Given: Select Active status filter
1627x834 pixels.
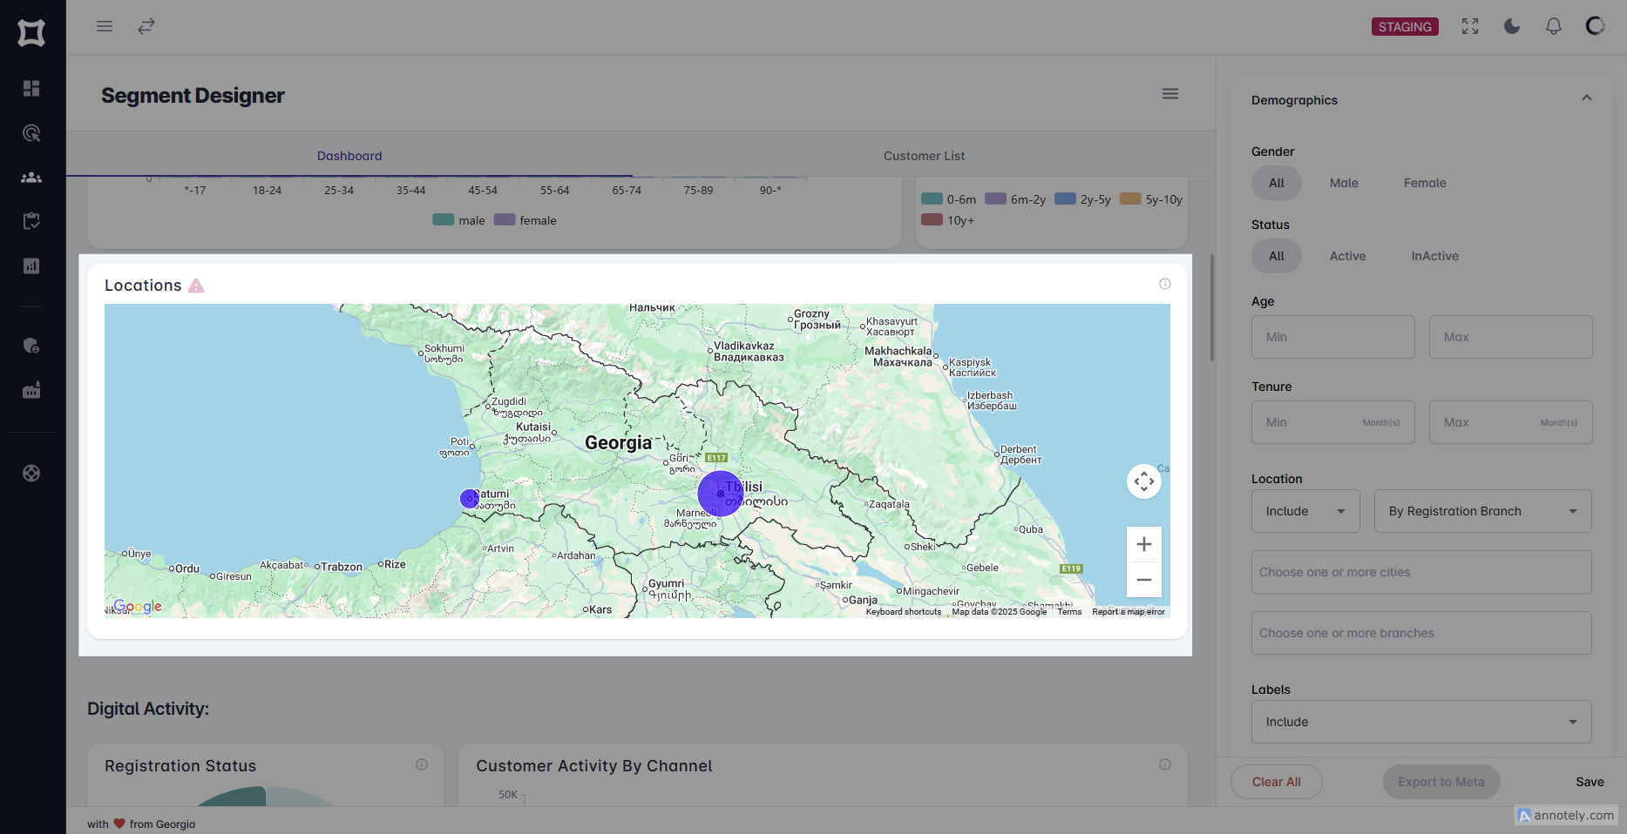Looking at the screenshot, I should click(1347, 256).
